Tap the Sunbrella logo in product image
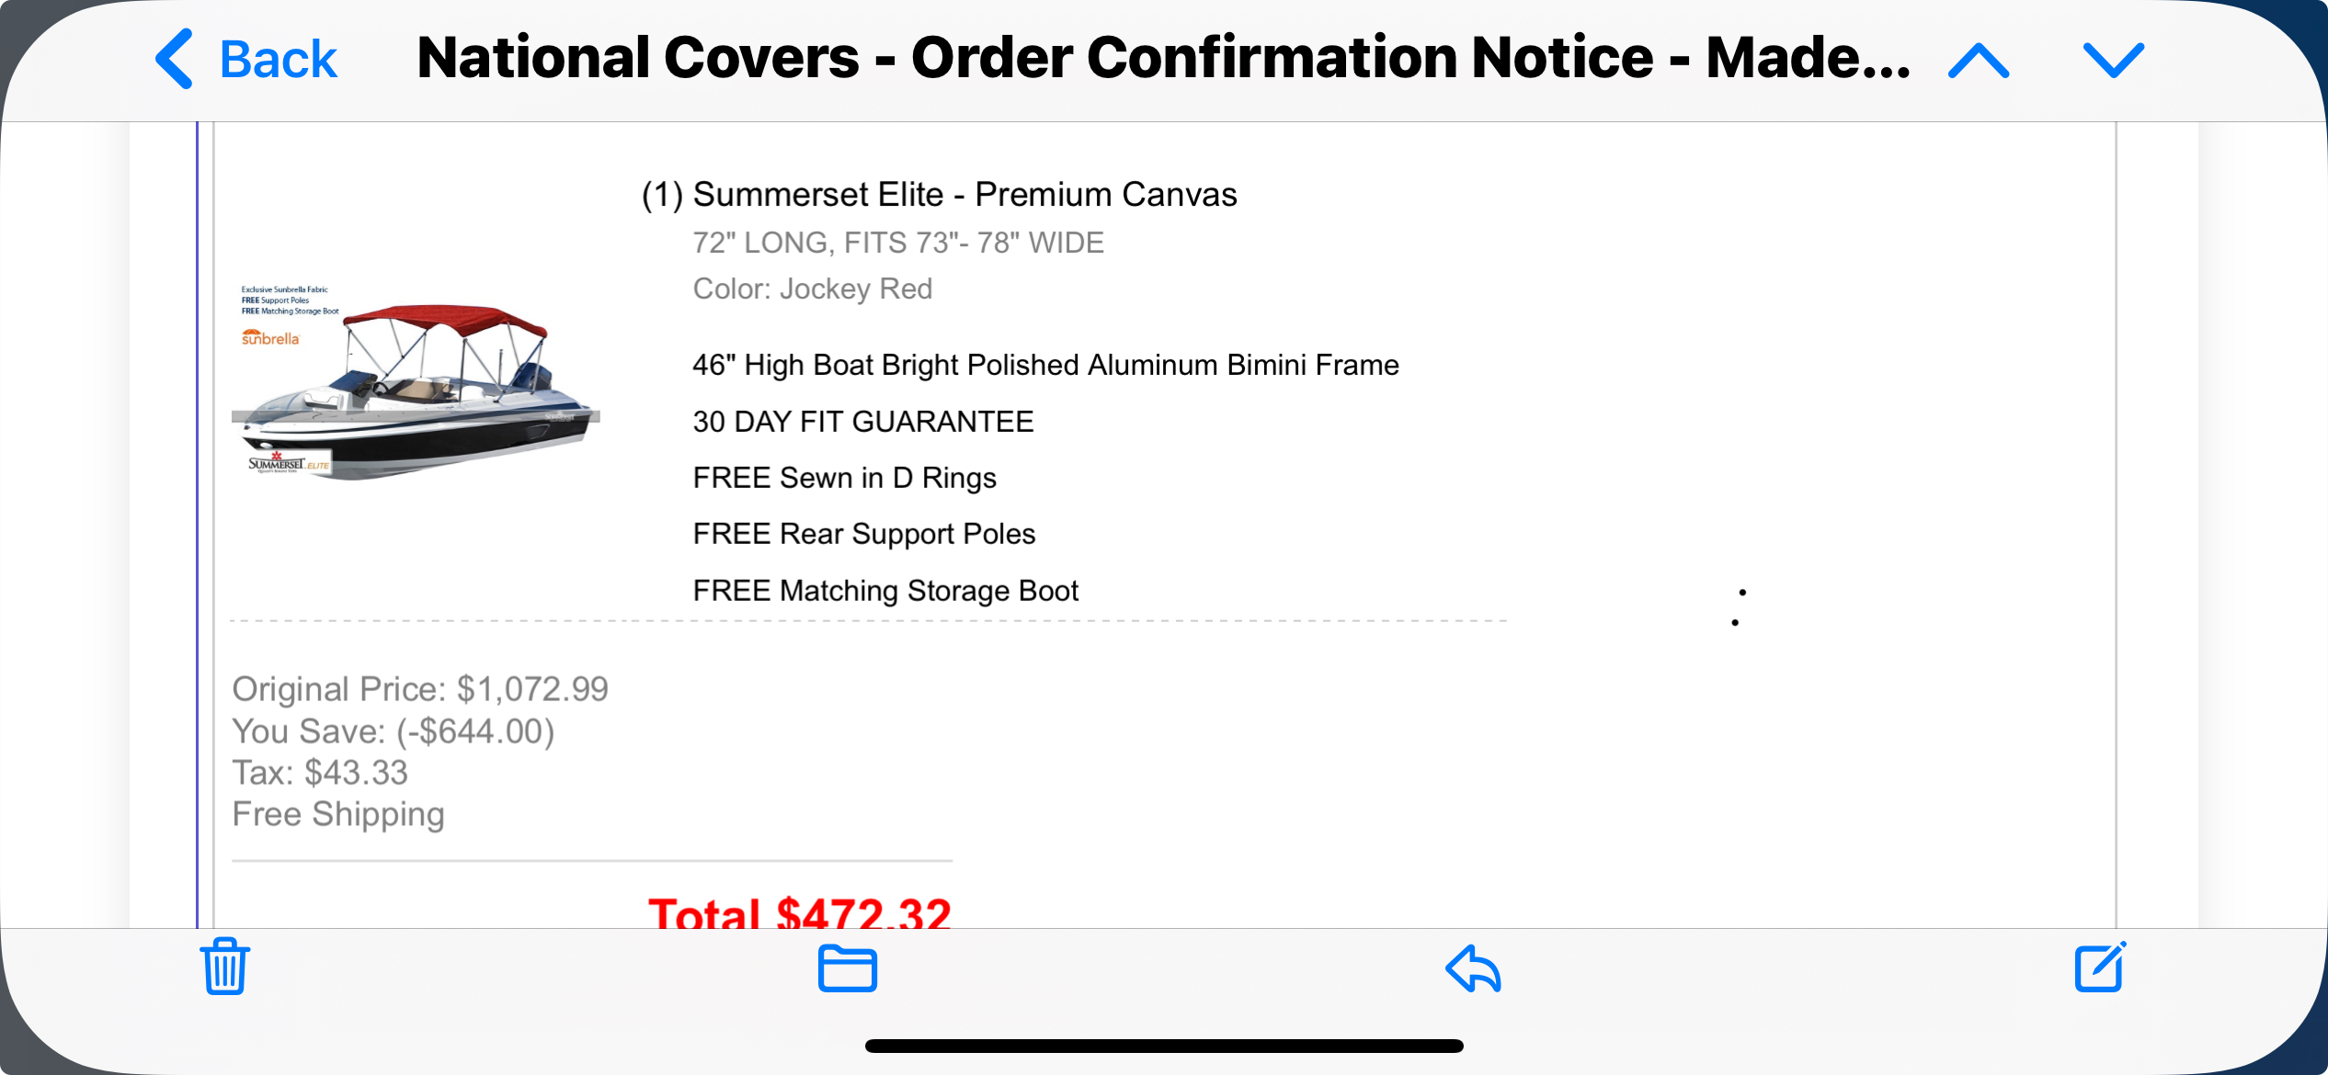The image size is (2328, 1075). [270, 338]
